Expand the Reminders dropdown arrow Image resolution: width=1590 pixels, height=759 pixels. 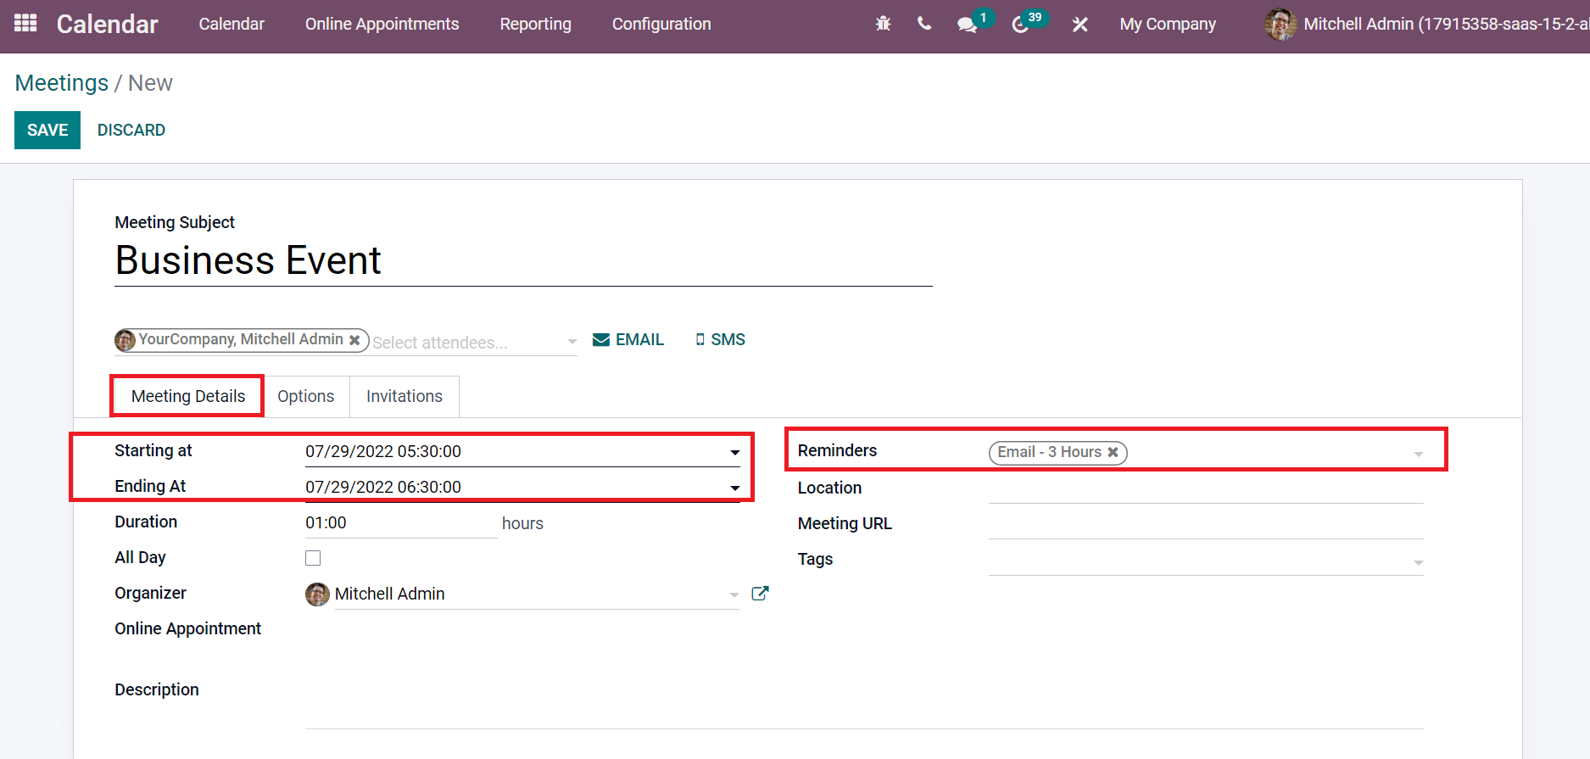click(x=1418, y=455)
